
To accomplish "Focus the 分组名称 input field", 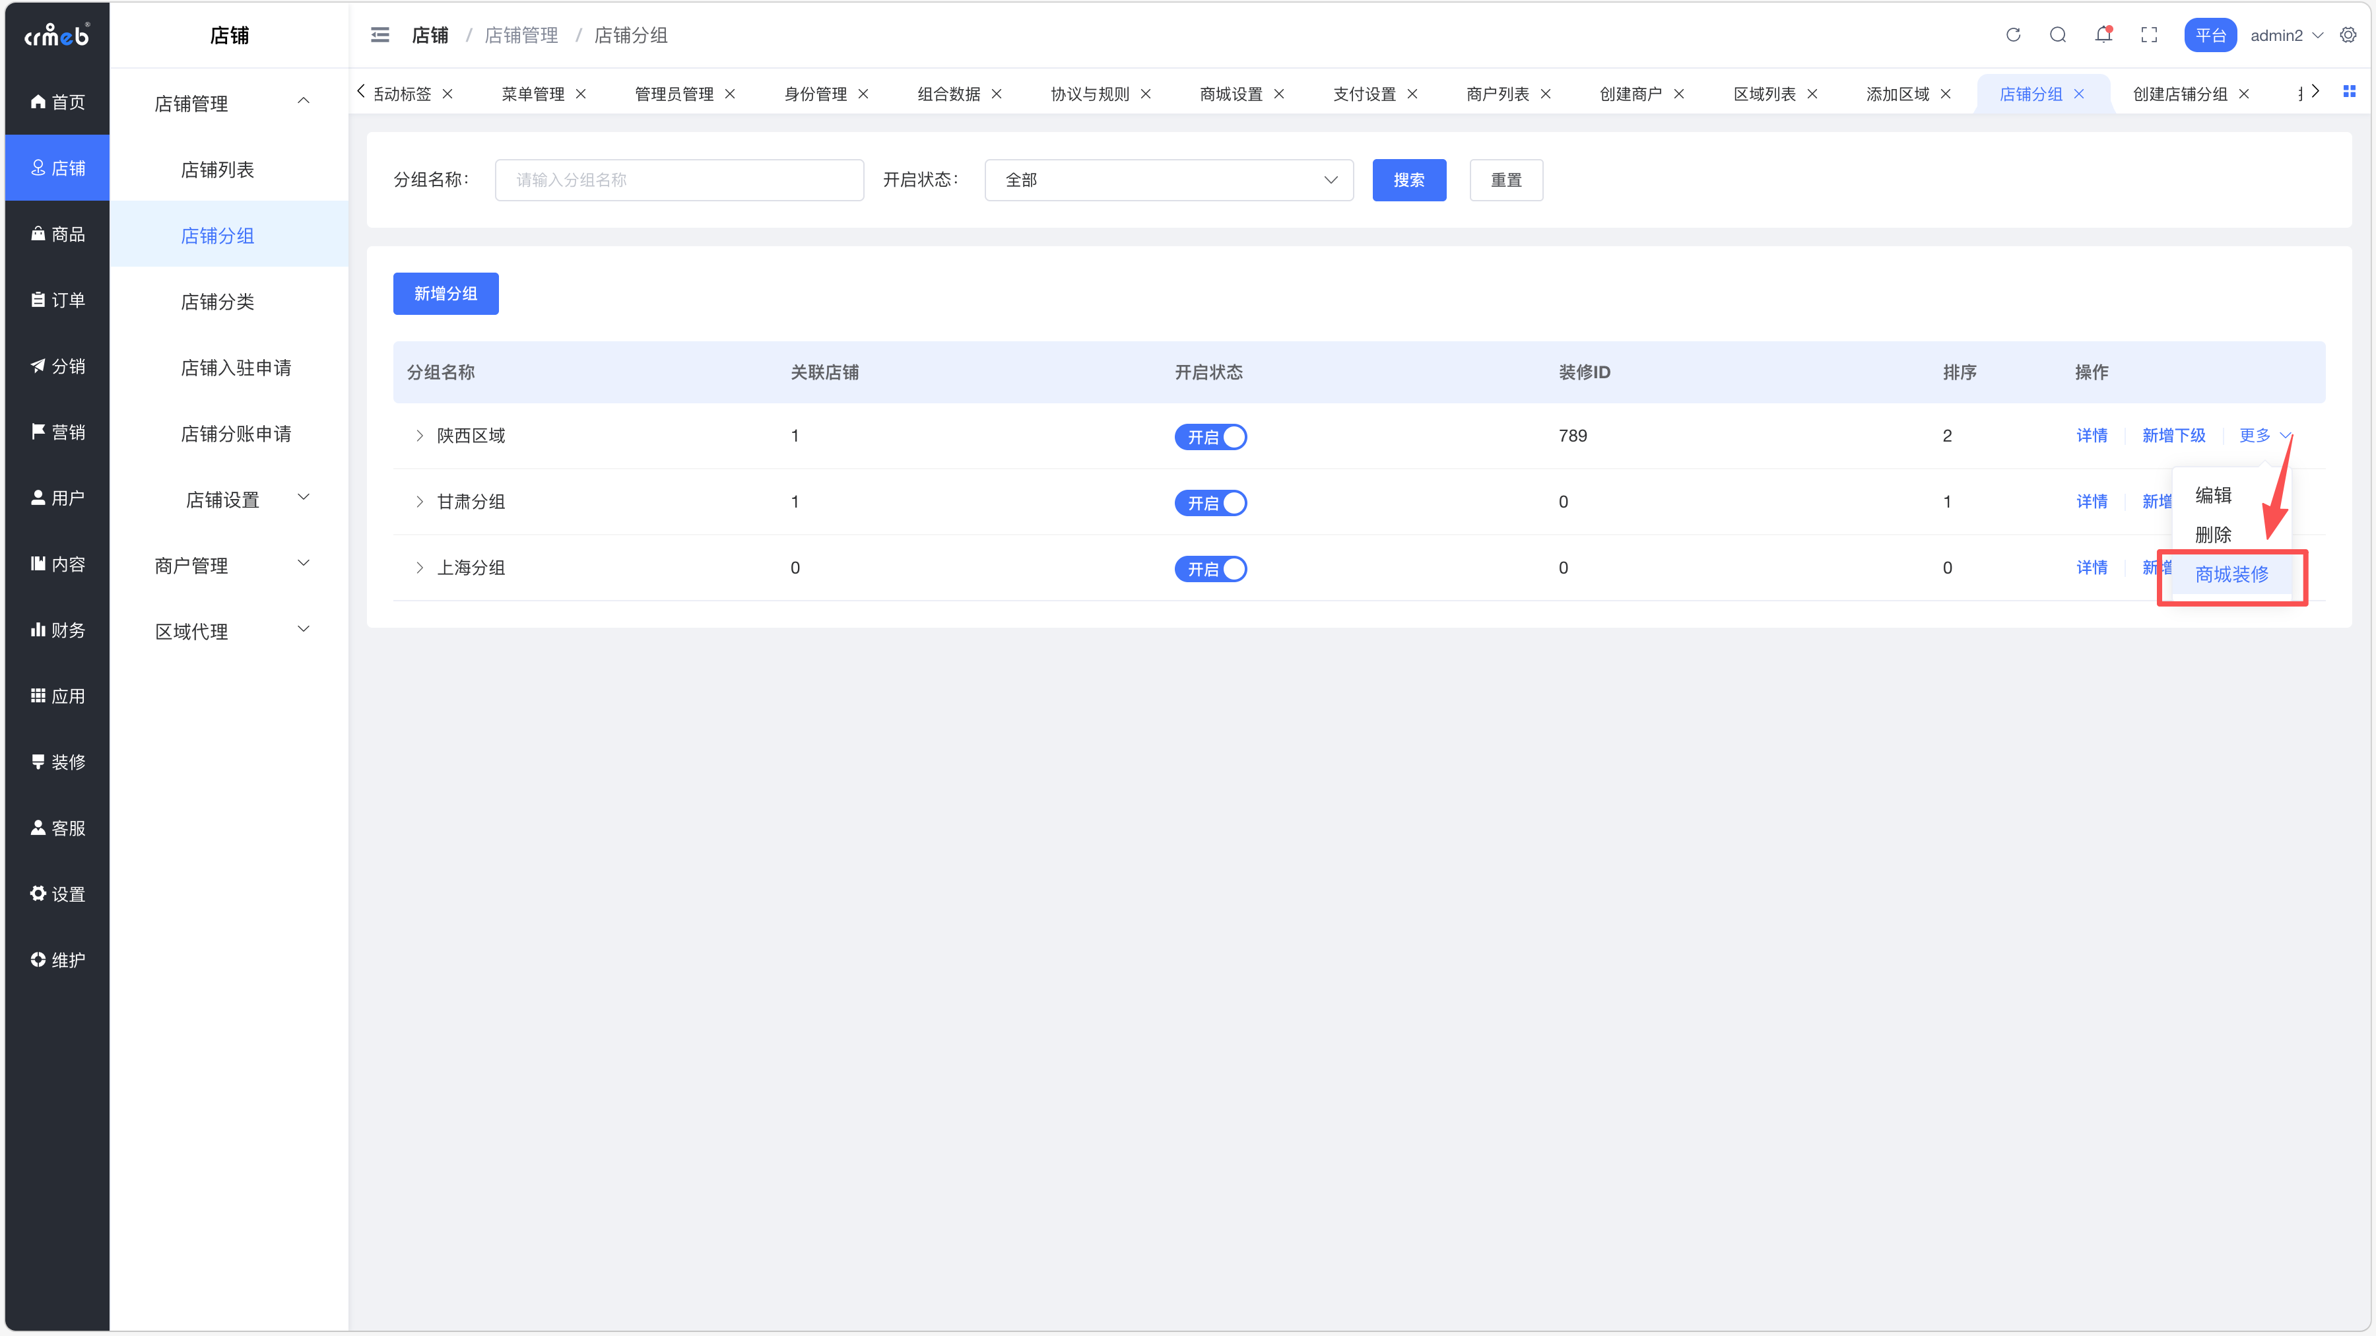I will click(x=679, y=180).
